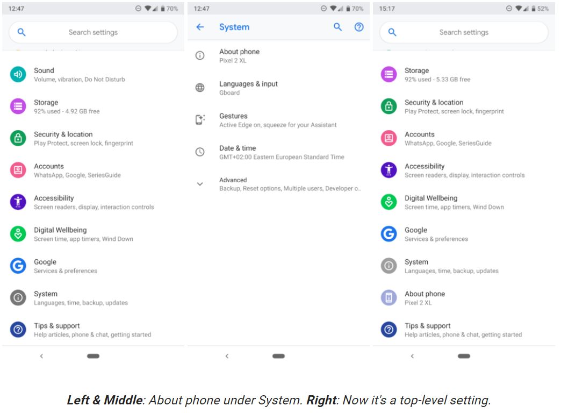
Task: Click the Search settings field in right screenshot
Action: (x=464, y=32)
